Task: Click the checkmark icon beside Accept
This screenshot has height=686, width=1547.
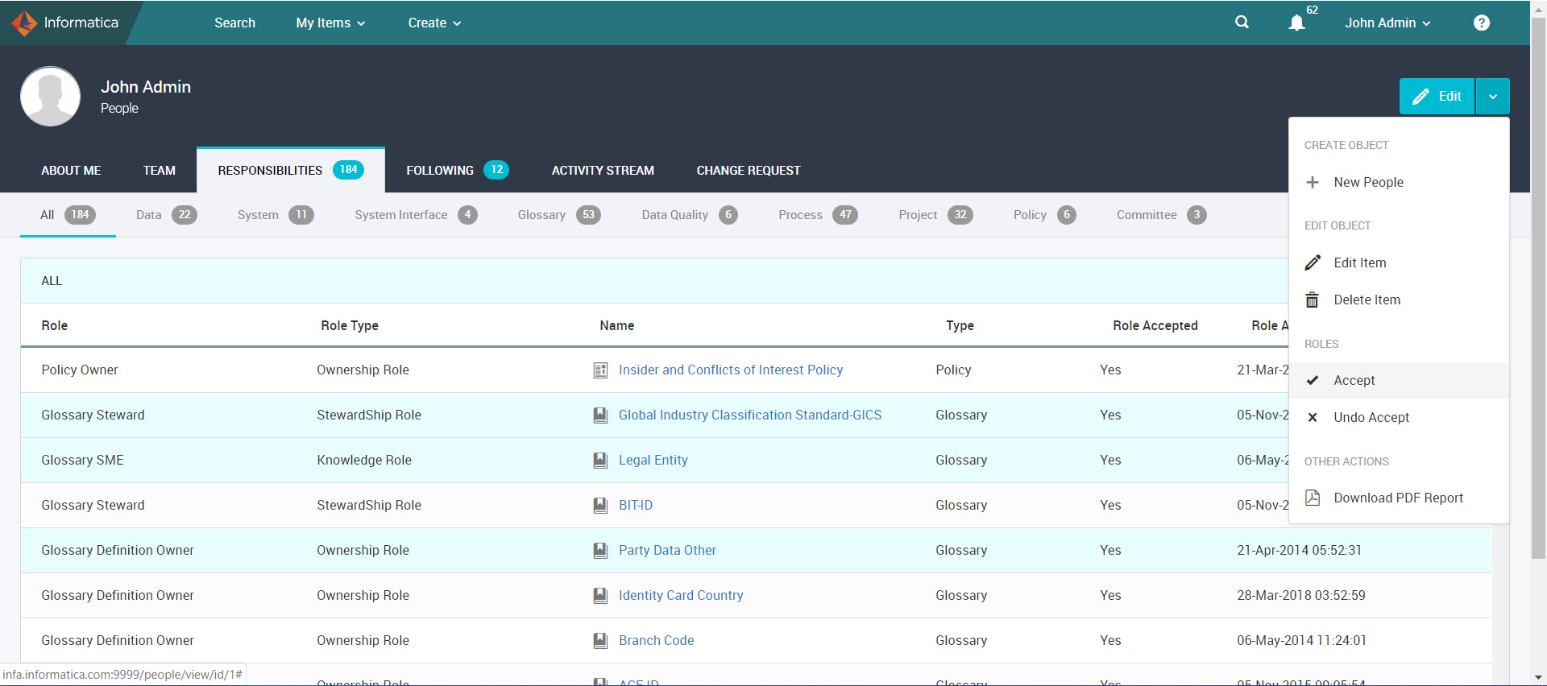Action: tap(1313, 380)
